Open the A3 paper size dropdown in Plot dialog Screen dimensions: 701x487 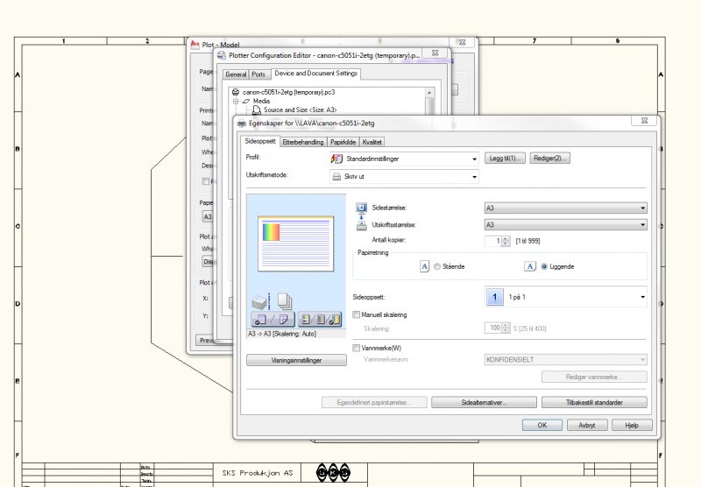(208, 216)
